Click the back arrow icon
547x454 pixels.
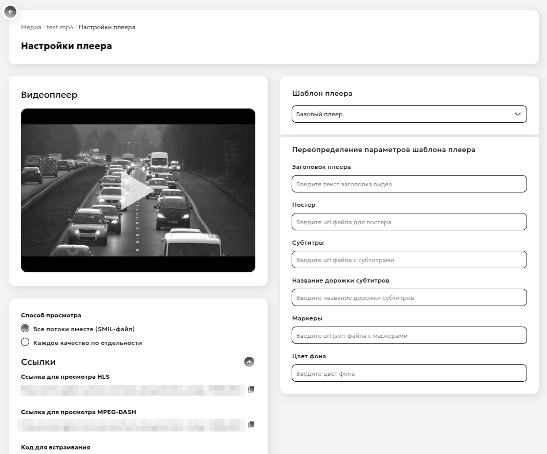10,12
